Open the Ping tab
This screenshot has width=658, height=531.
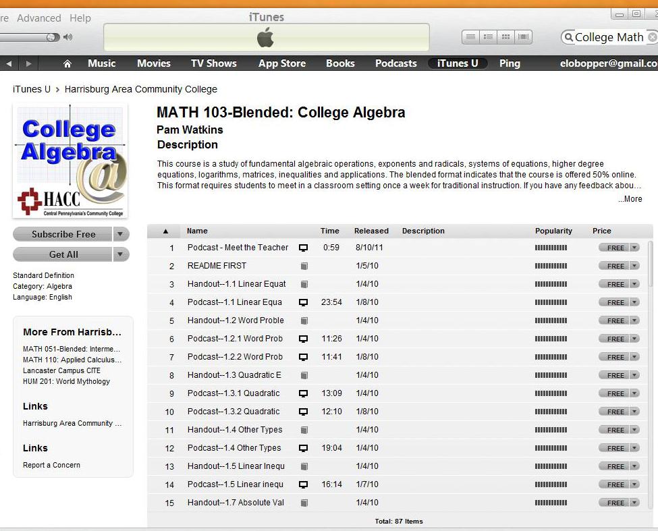click(510, 63)
